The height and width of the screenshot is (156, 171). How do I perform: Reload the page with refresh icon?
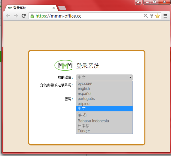click(x=24, y=16)
